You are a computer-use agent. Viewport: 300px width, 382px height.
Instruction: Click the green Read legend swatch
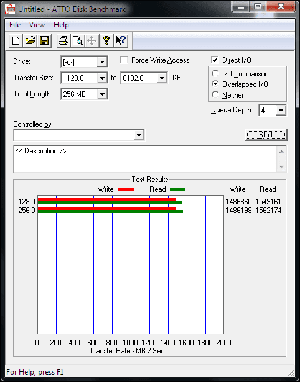(178, 189)
